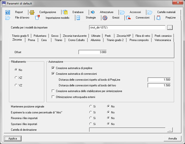Select the Zirconia translucente material tab
The width and height of the screenshot is (185, 144).
pyautogui.click(x=75, y=36)
